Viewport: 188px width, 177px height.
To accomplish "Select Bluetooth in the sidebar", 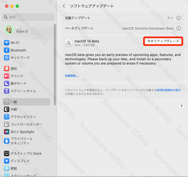I will click(x=18, y=50).
